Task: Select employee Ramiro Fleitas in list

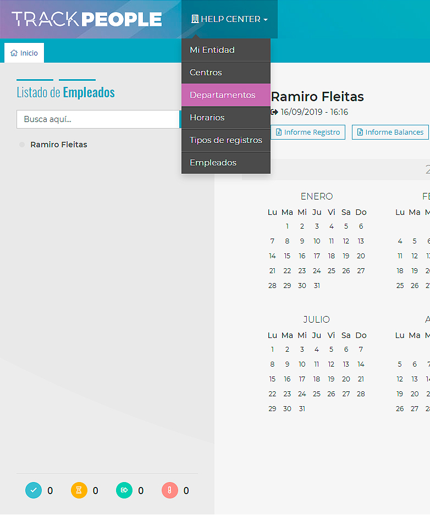Action: pyautogui.click(x=59, y=145)
